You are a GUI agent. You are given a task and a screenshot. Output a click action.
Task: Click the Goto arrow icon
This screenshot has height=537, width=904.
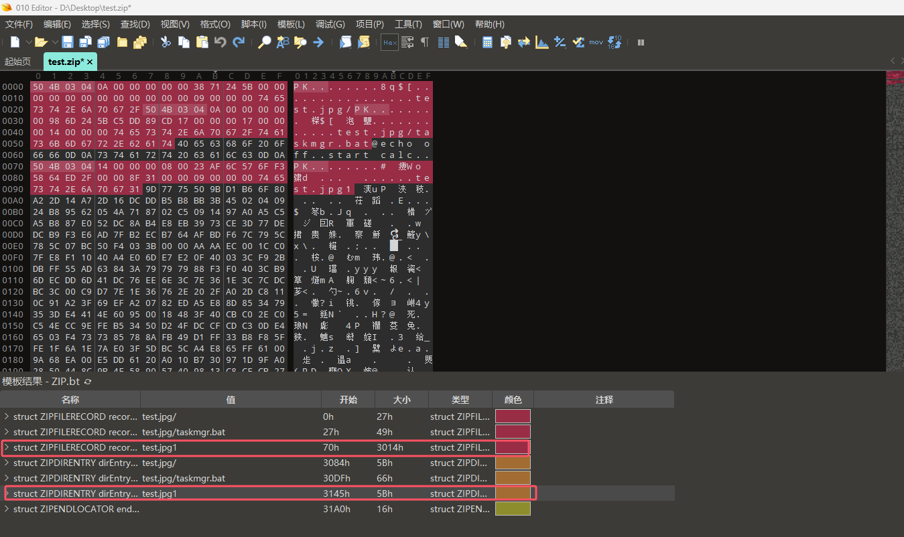[318, 42]
